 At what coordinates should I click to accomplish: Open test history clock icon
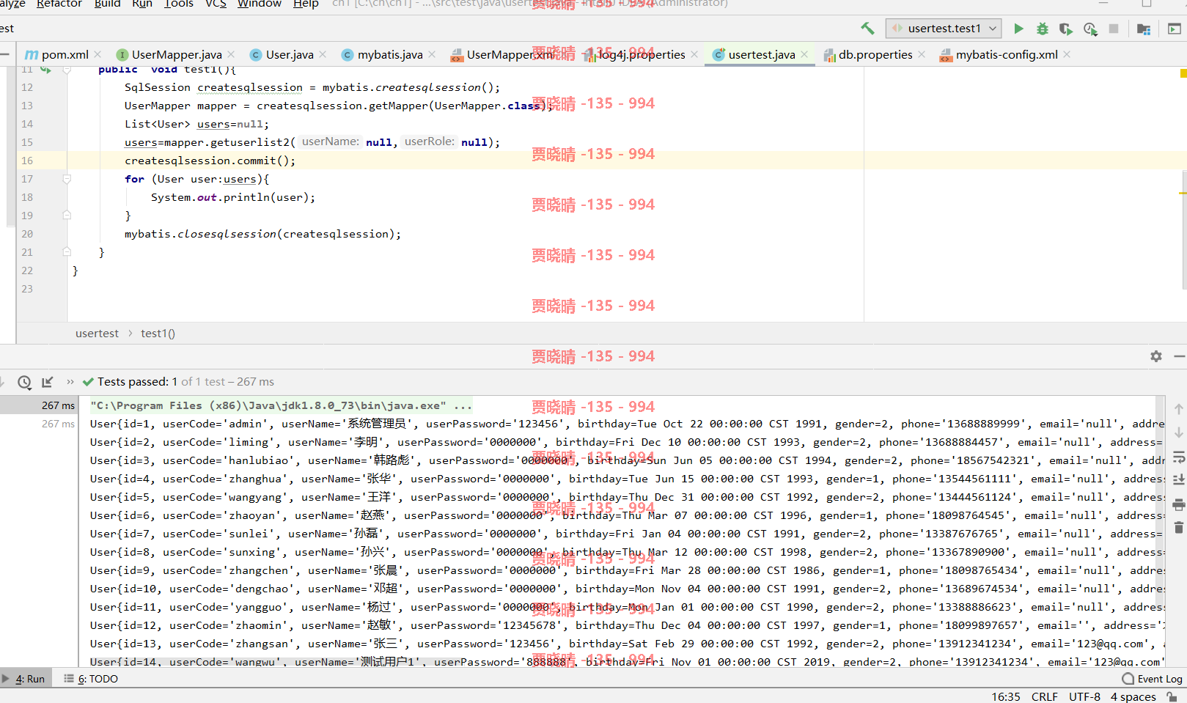pyautogui.click(x=24, y=382)
